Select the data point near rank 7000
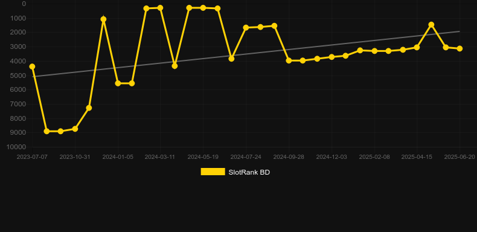The height and width of the screenshot is (232, 477). tap(89, 108)
